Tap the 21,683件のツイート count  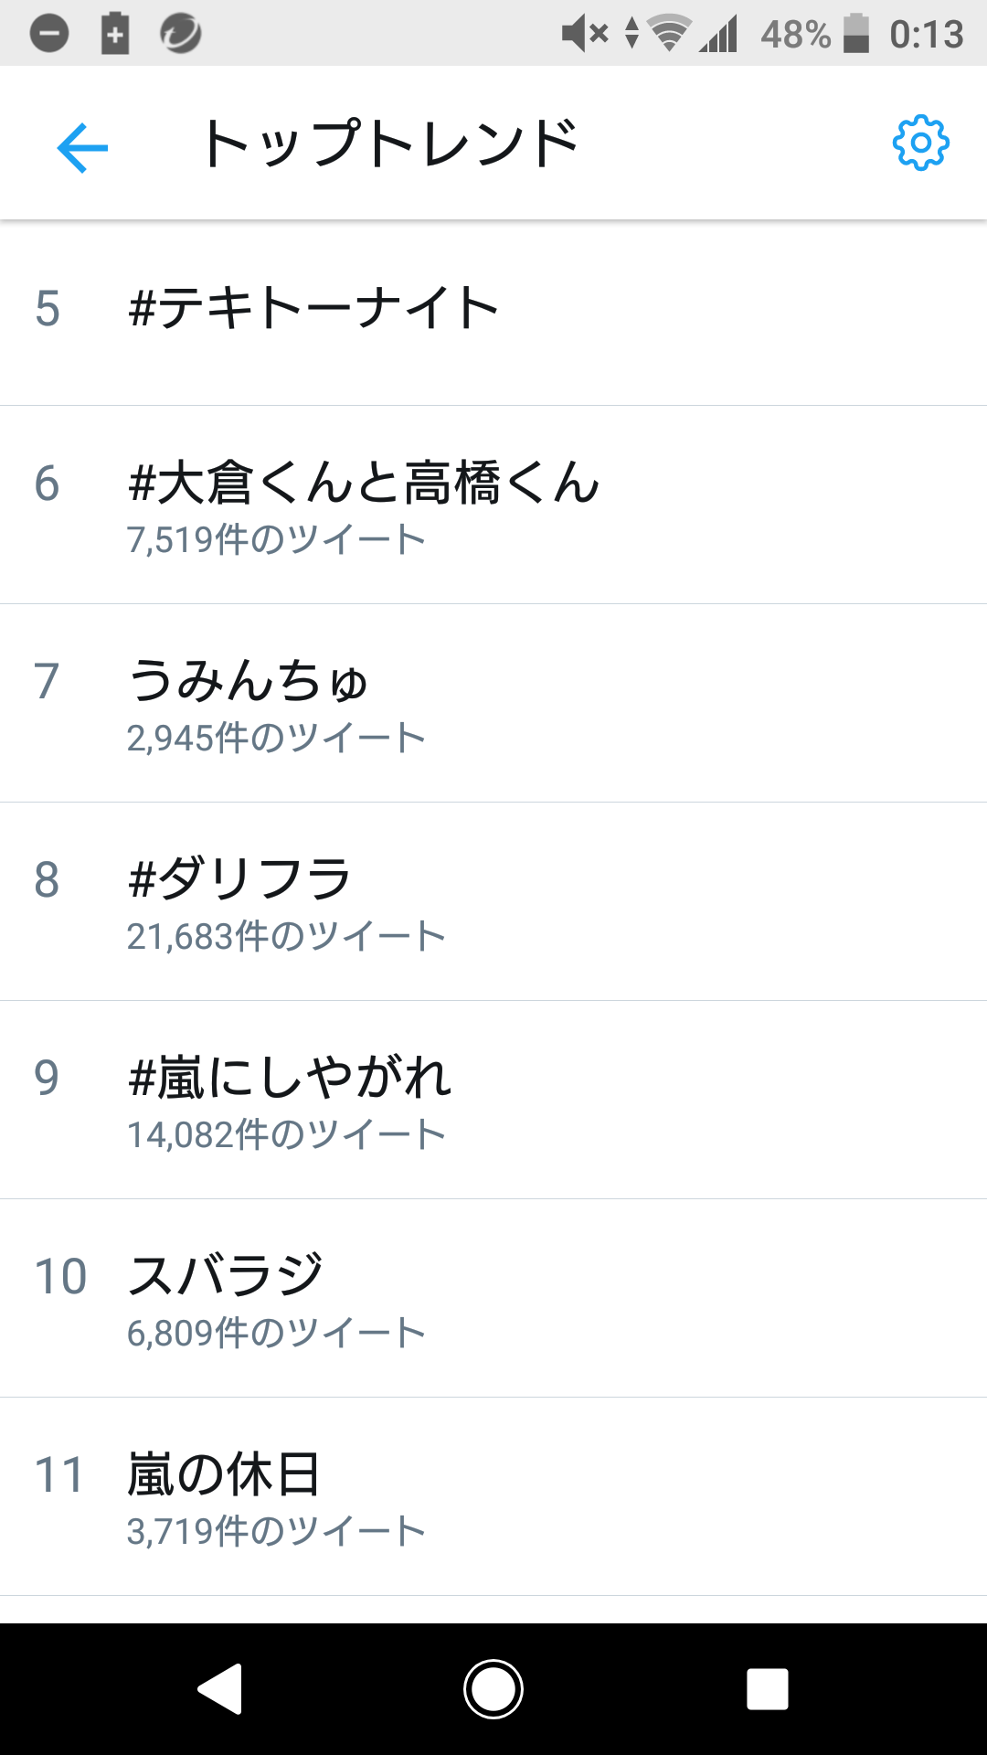(x=286, y=937)
